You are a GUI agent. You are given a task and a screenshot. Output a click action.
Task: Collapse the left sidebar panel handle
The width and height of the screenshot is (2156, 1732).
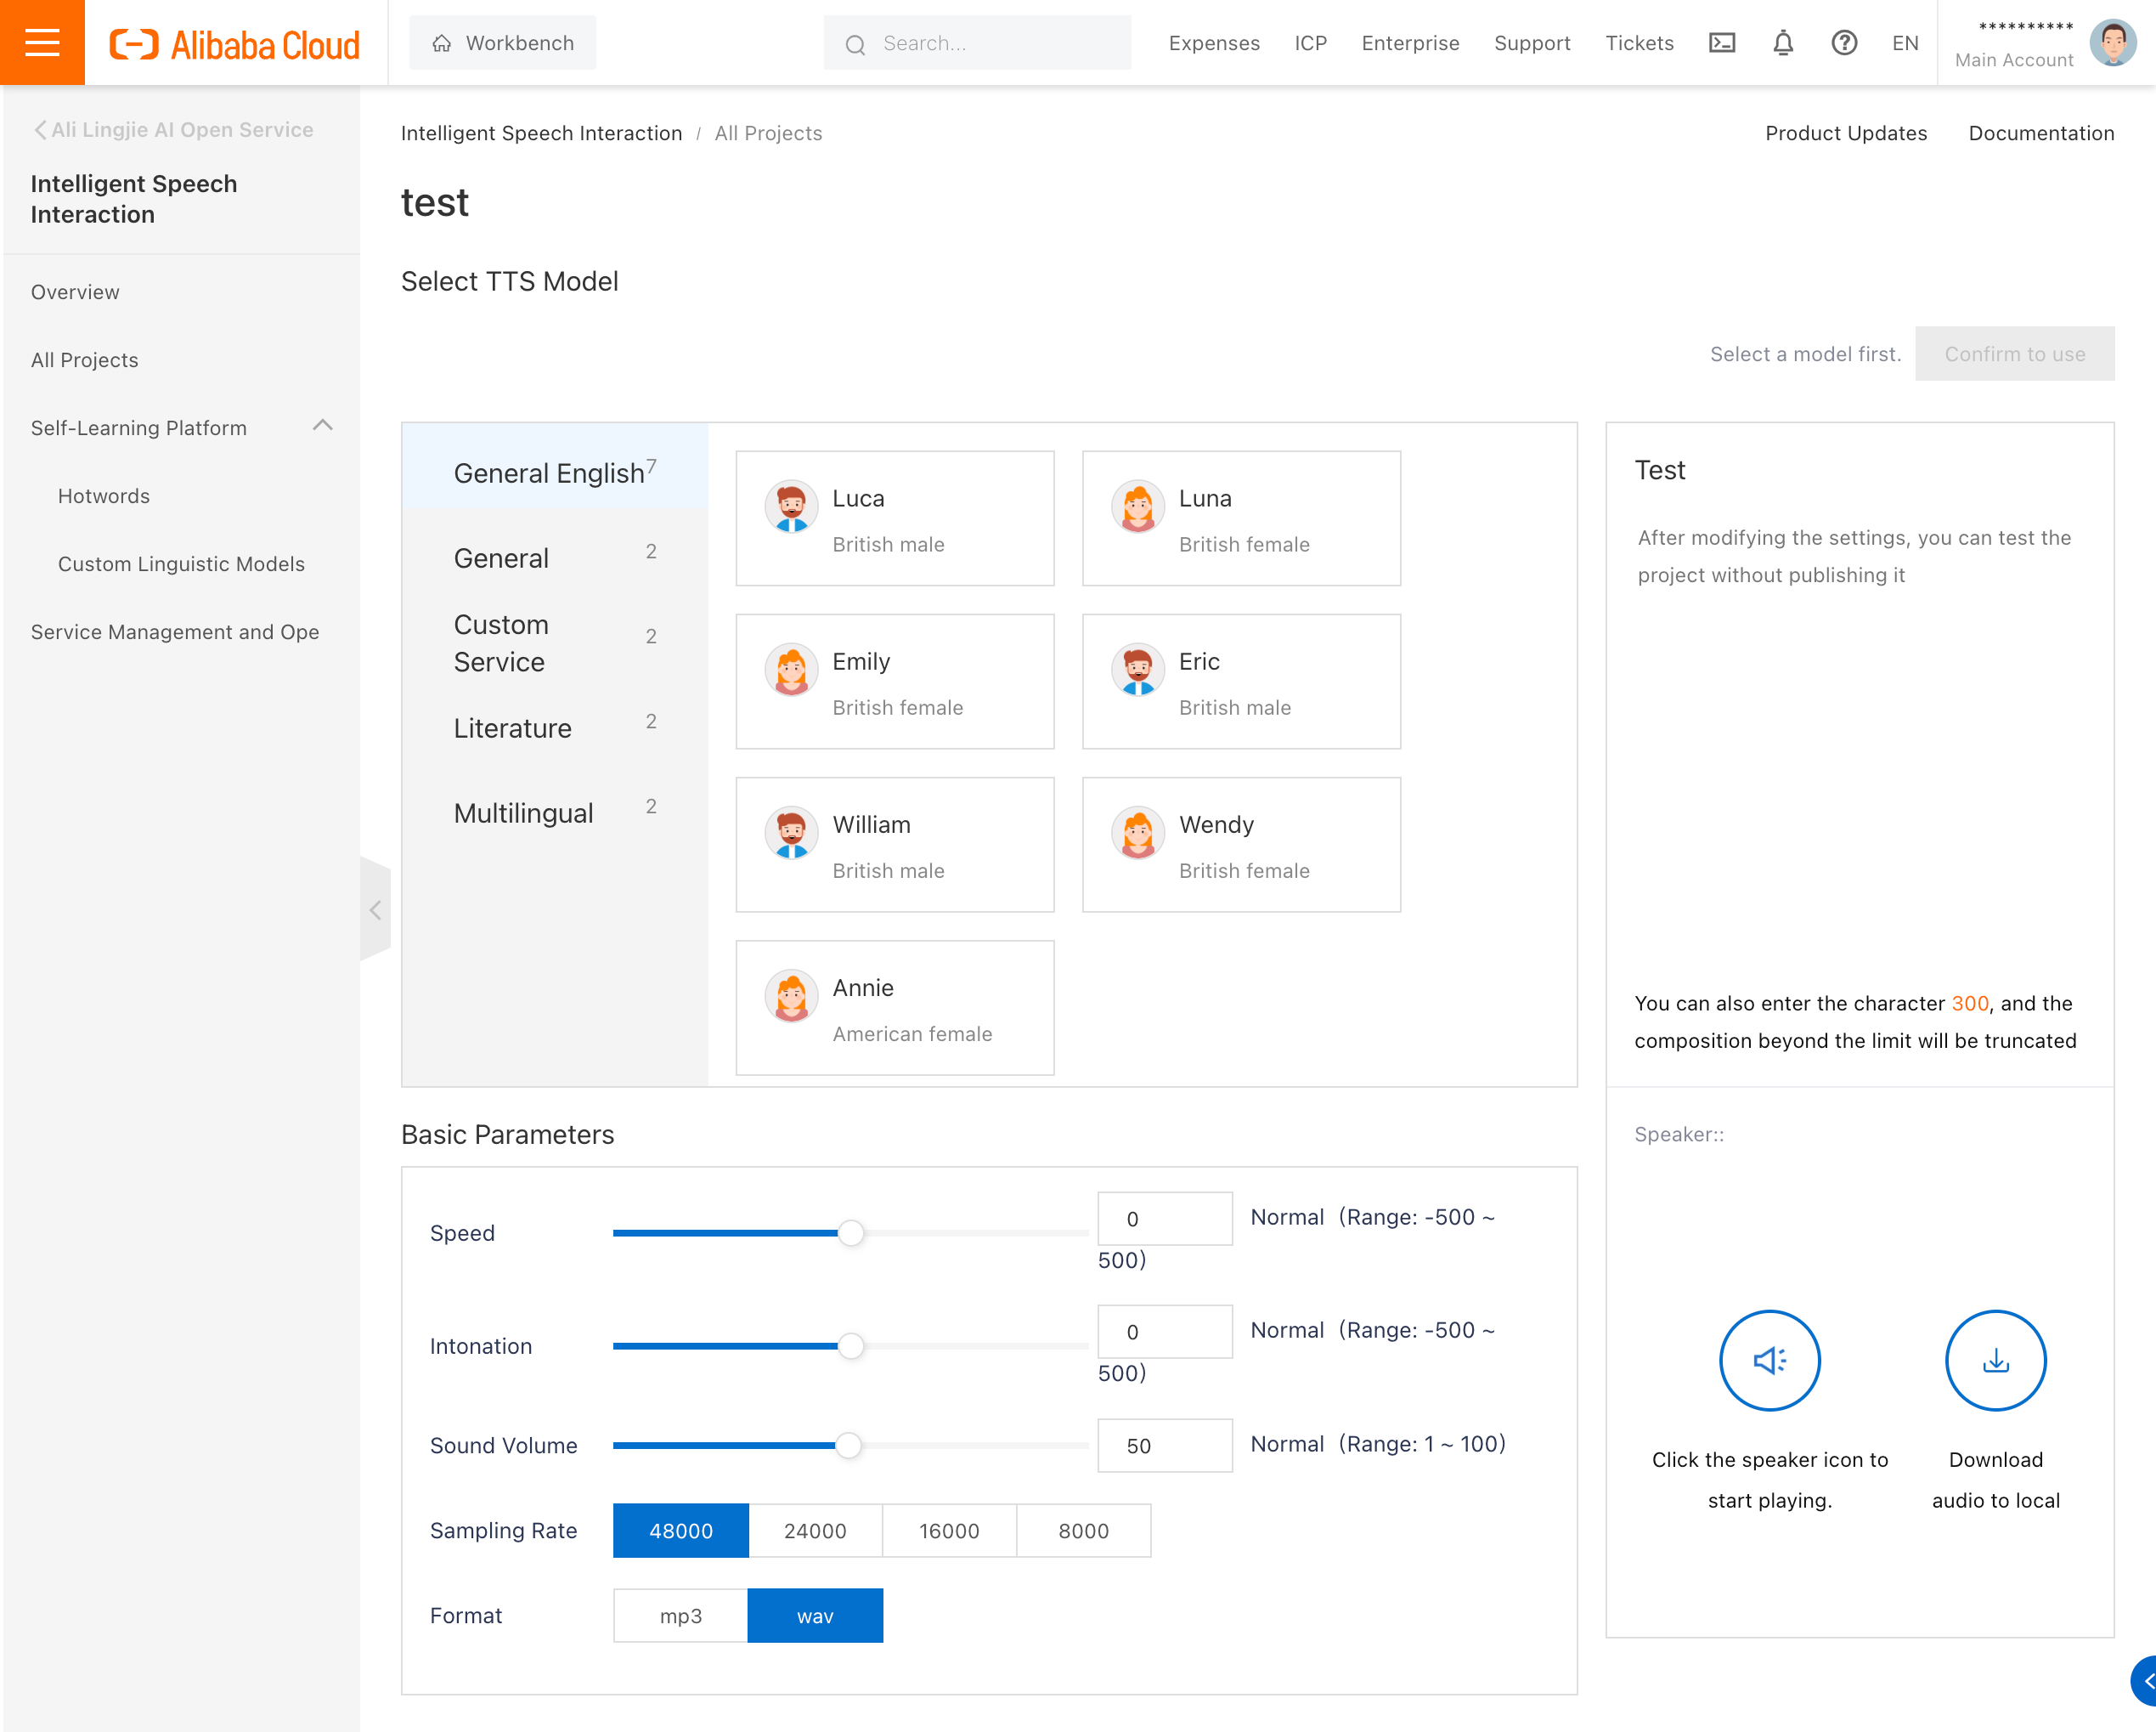pos(375,908)
